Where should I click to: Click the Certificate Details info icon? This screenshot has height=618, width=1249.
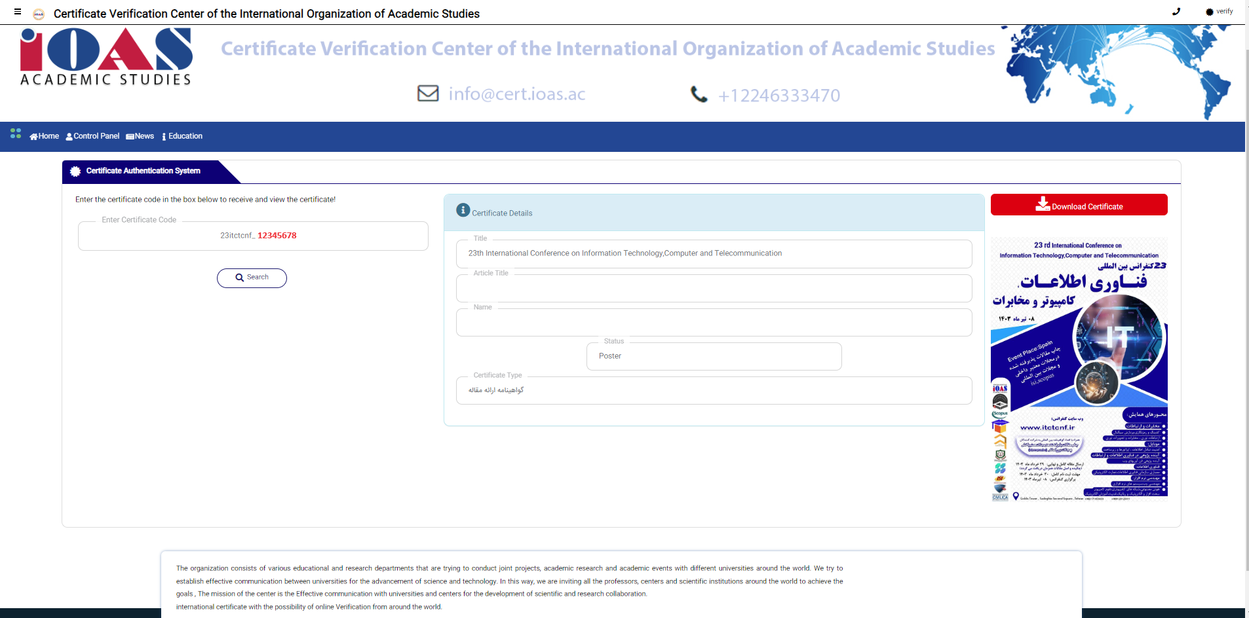coord(463,210)
